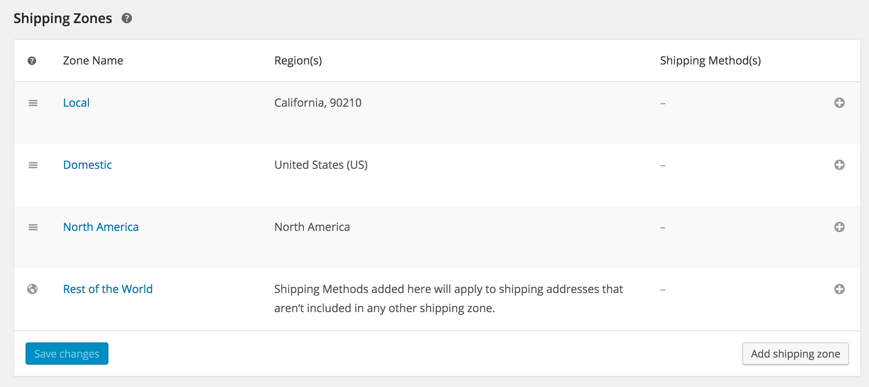Click the Save changes button
The height and width of the screenshot is (387, 869).
point(67,354)
